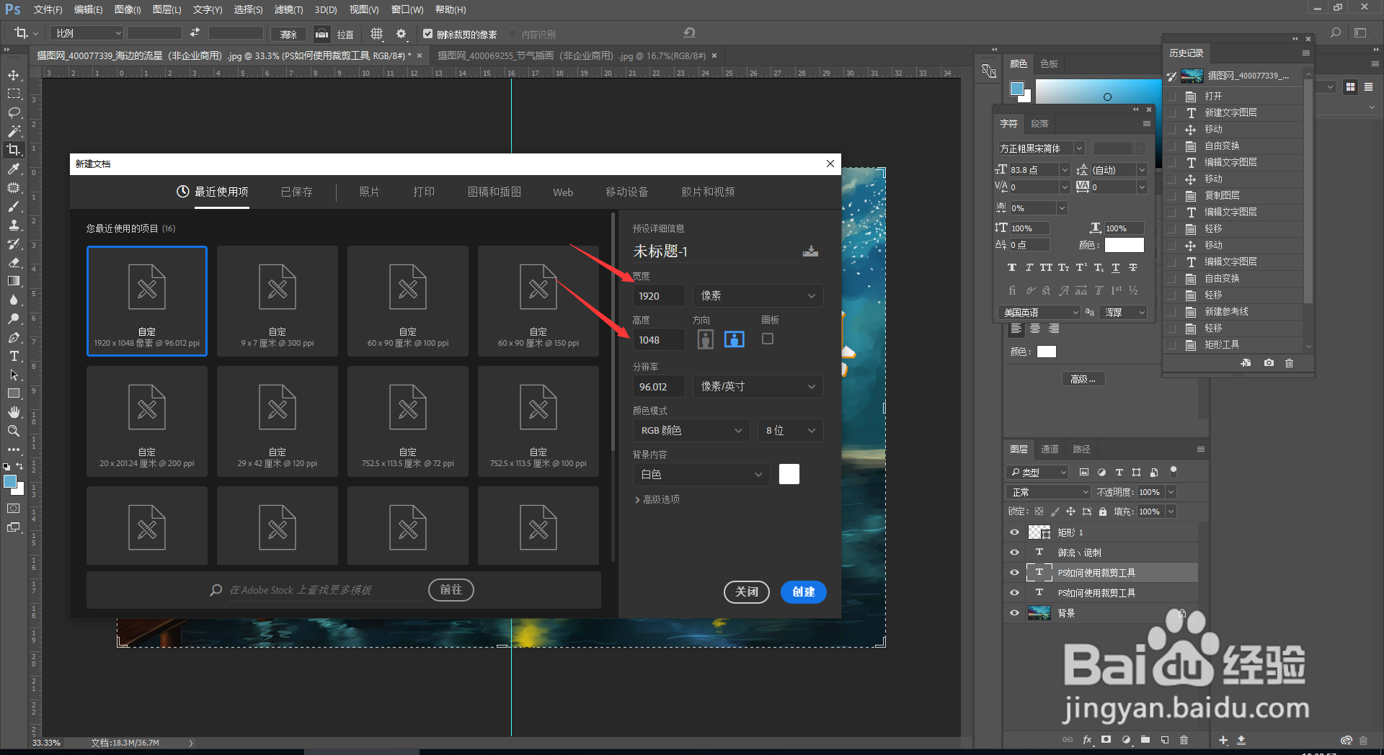Hide the 矩形 1 layer
This screenshot has width=1384, height=755.
pyautogui.click(x=1014, y=532)
